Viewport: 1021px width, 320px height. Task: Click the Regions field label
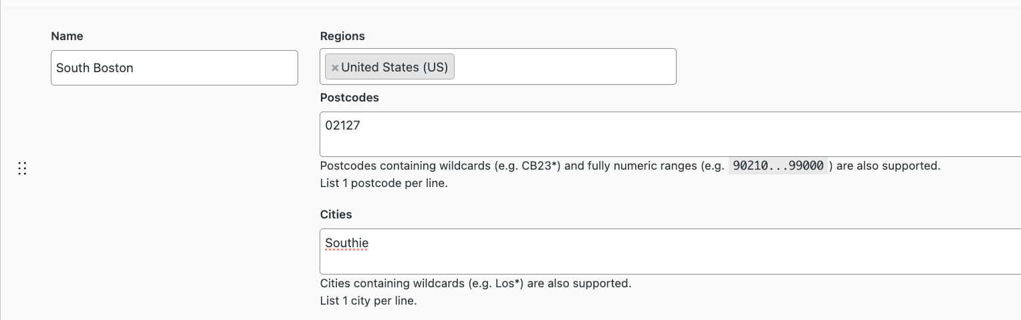pos(342,36)
